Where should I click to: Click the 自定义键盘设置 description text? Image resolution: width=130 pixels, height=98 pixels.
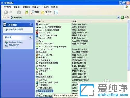[80, 74]
